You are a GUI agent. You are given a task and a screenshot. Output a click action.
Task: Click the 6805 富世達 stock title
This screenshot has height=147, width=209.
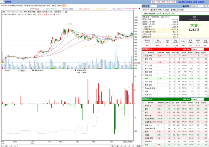(x=149, y=14)
